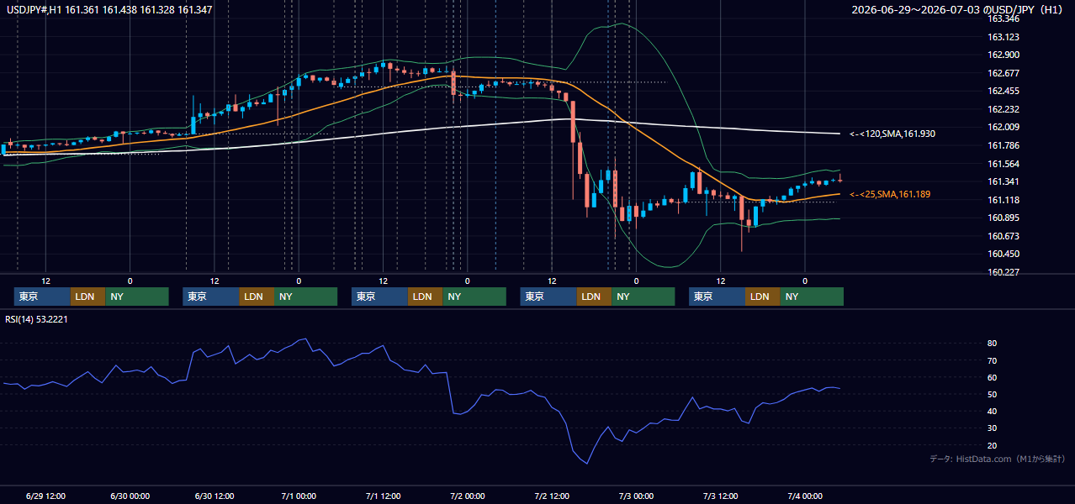The image size is (1075, 504).
Task: Click the RSI scale value 70
Action: point(993,360)
